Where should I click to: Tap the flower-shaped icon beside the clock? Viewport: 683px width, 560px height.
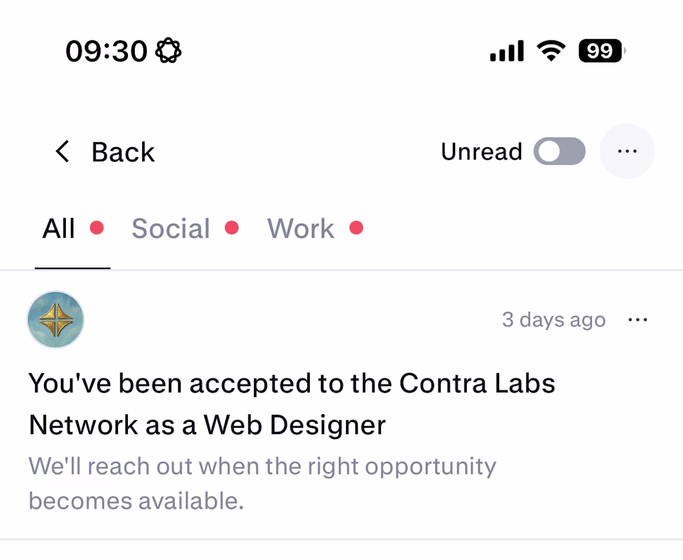pyautogui.click(x=168, y=51)
